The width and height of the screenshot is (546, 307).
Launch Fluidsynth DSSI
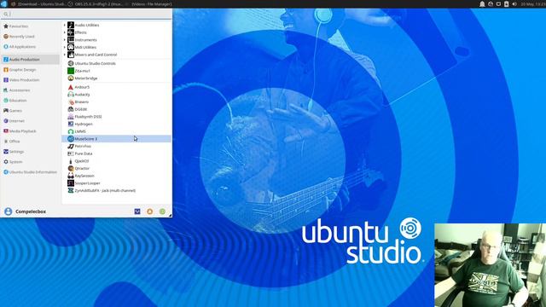point(117,117)
